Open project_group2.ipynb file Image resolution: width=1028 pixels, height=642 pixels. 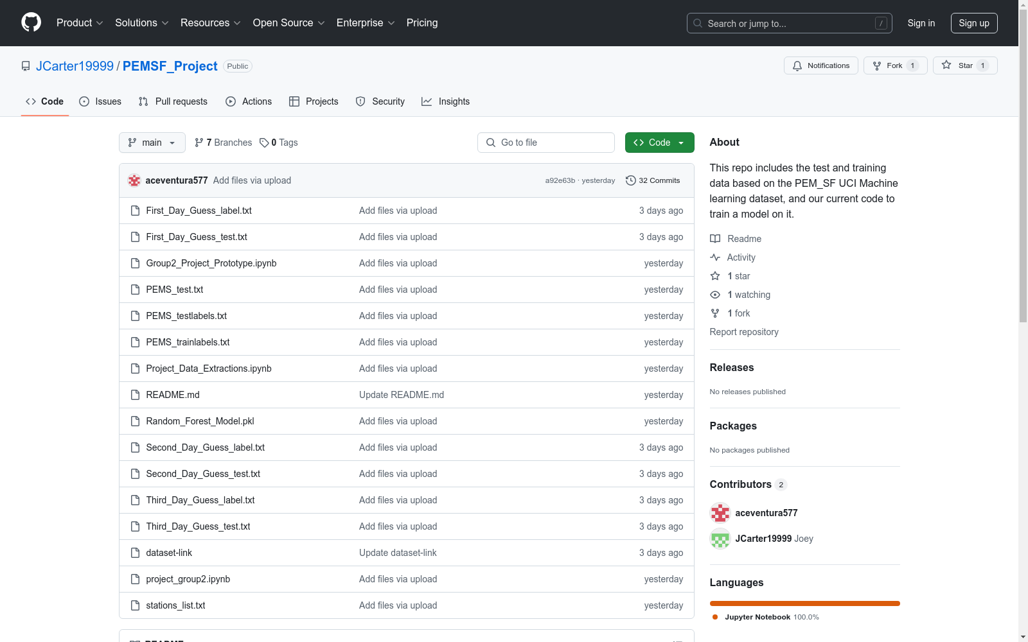pyautogui.click(x=188, y=579)
